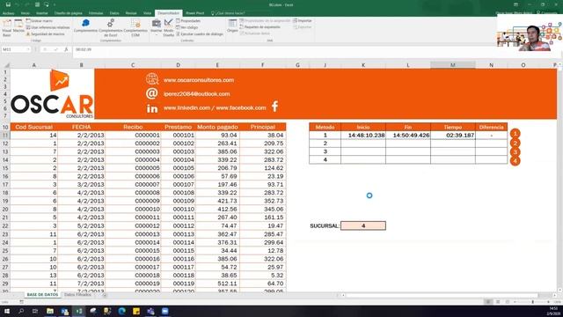Click the Cod Sucursal header cell
Viewport: 563px width, 317px height.
coord(34,127)
